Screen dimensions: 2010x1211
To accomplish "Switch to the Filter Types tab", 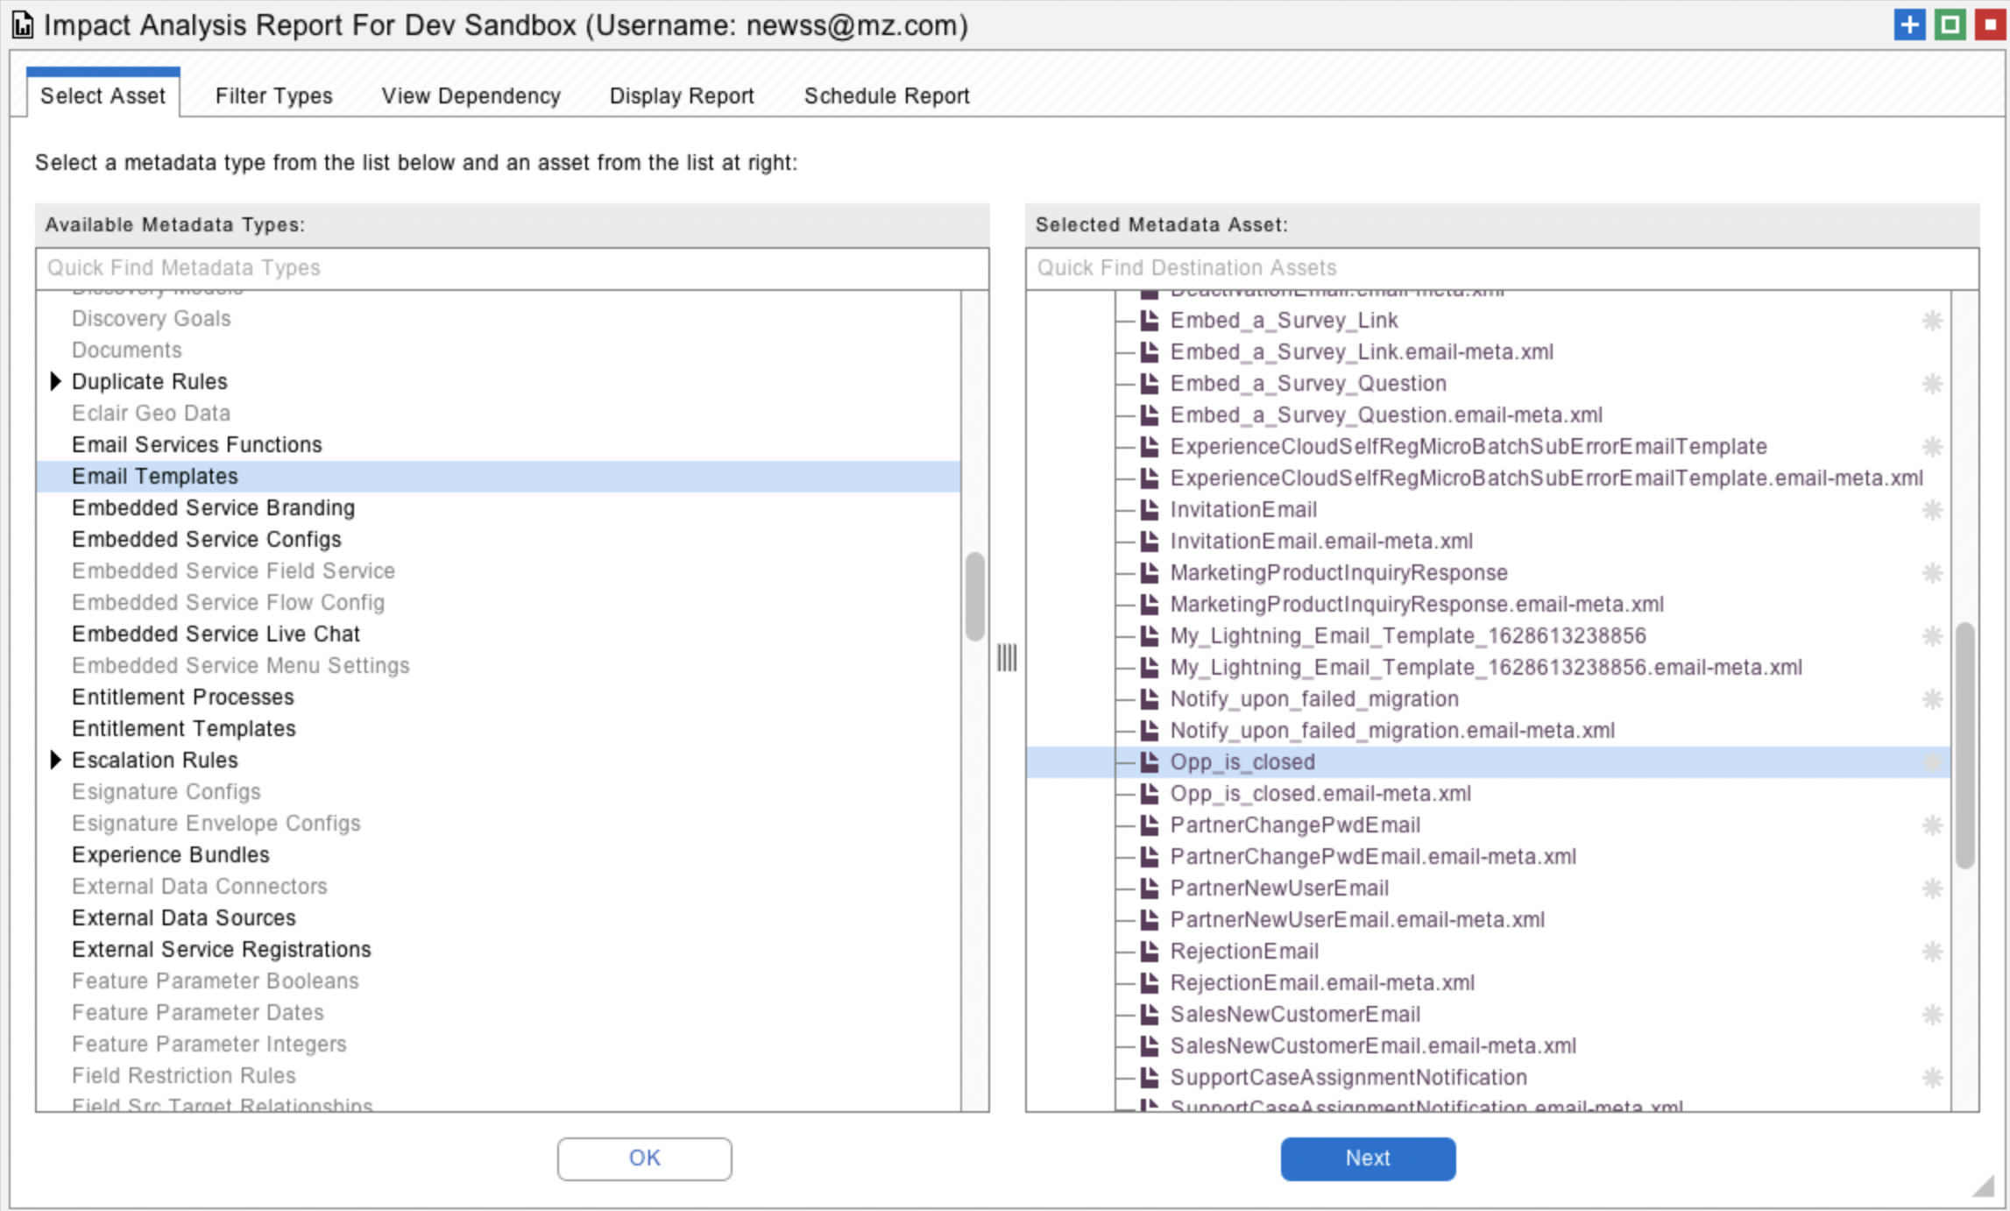I will pos(273,96).
